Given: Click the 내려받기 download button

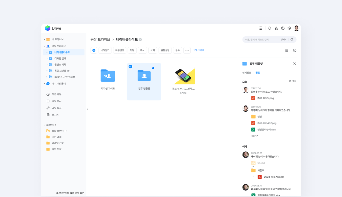Looking at the screenshot, I should (x=105, y=51).
